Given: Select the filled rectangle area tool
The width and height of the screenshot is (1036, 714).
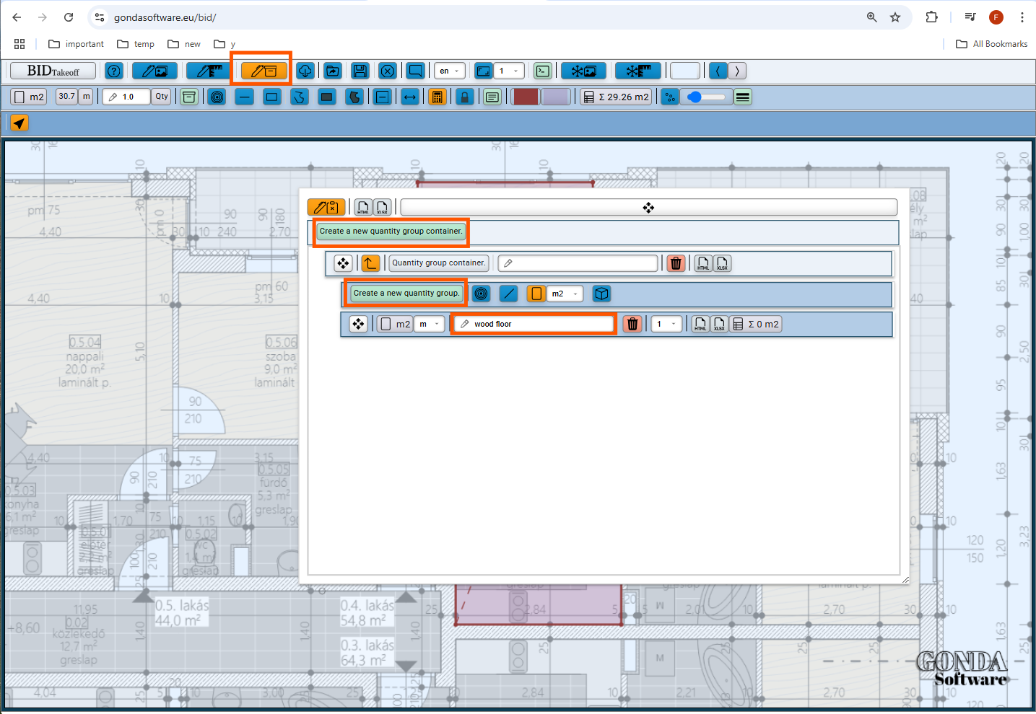Looking at the screenshot, I should (x=327, y=97).
